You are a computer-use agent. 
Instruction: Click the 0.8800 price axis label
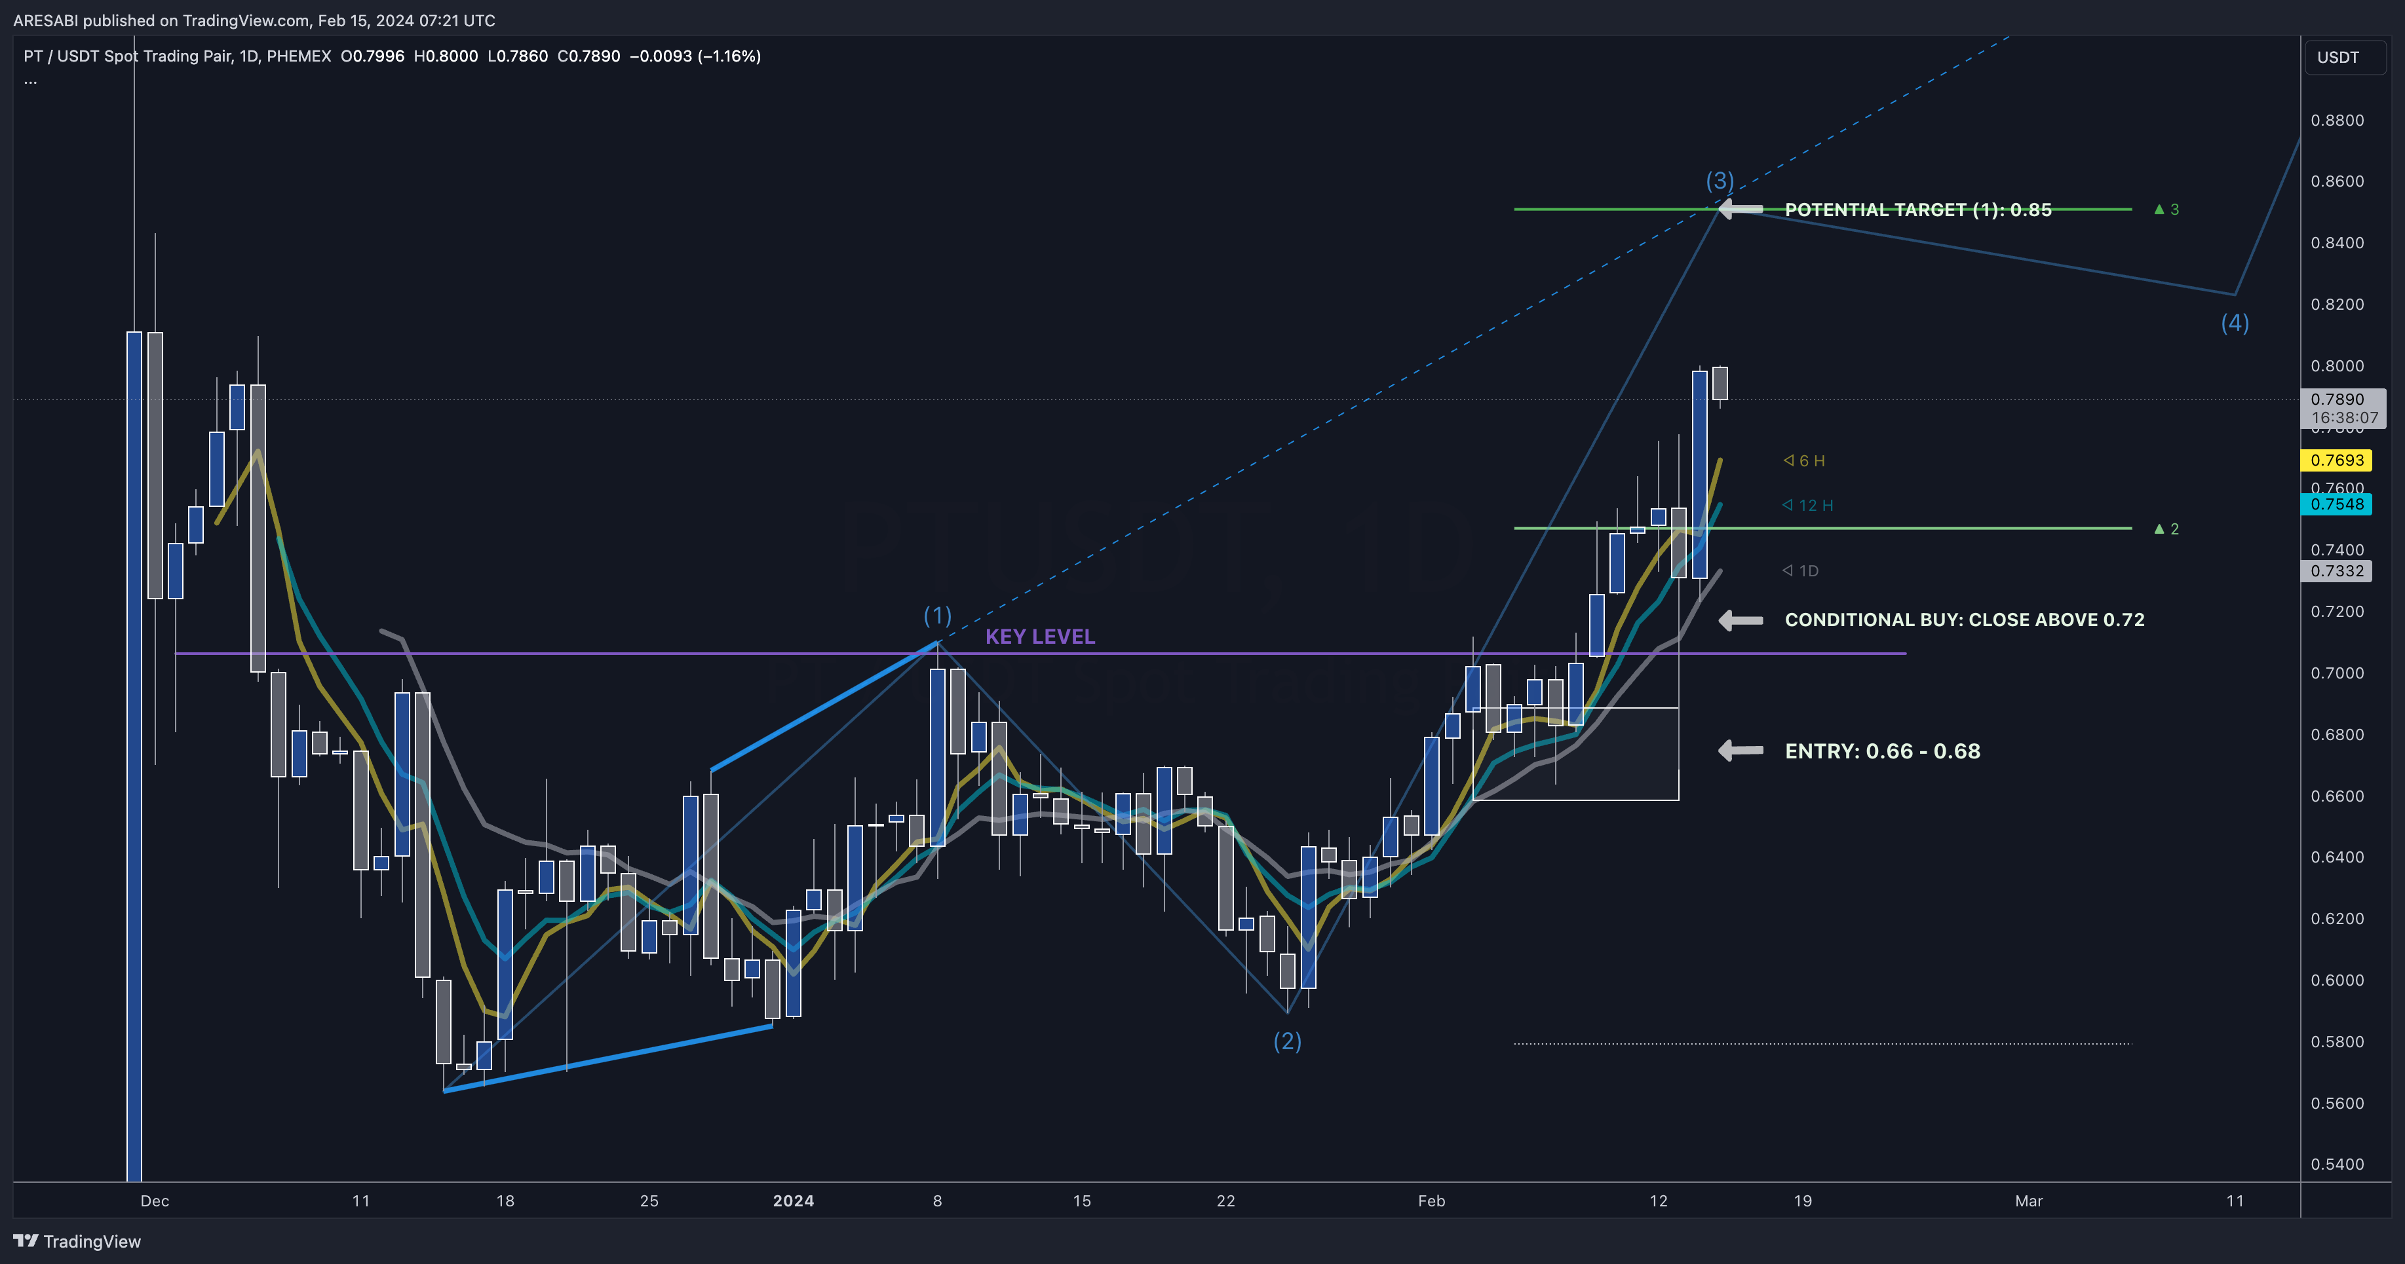point(2337,121)
